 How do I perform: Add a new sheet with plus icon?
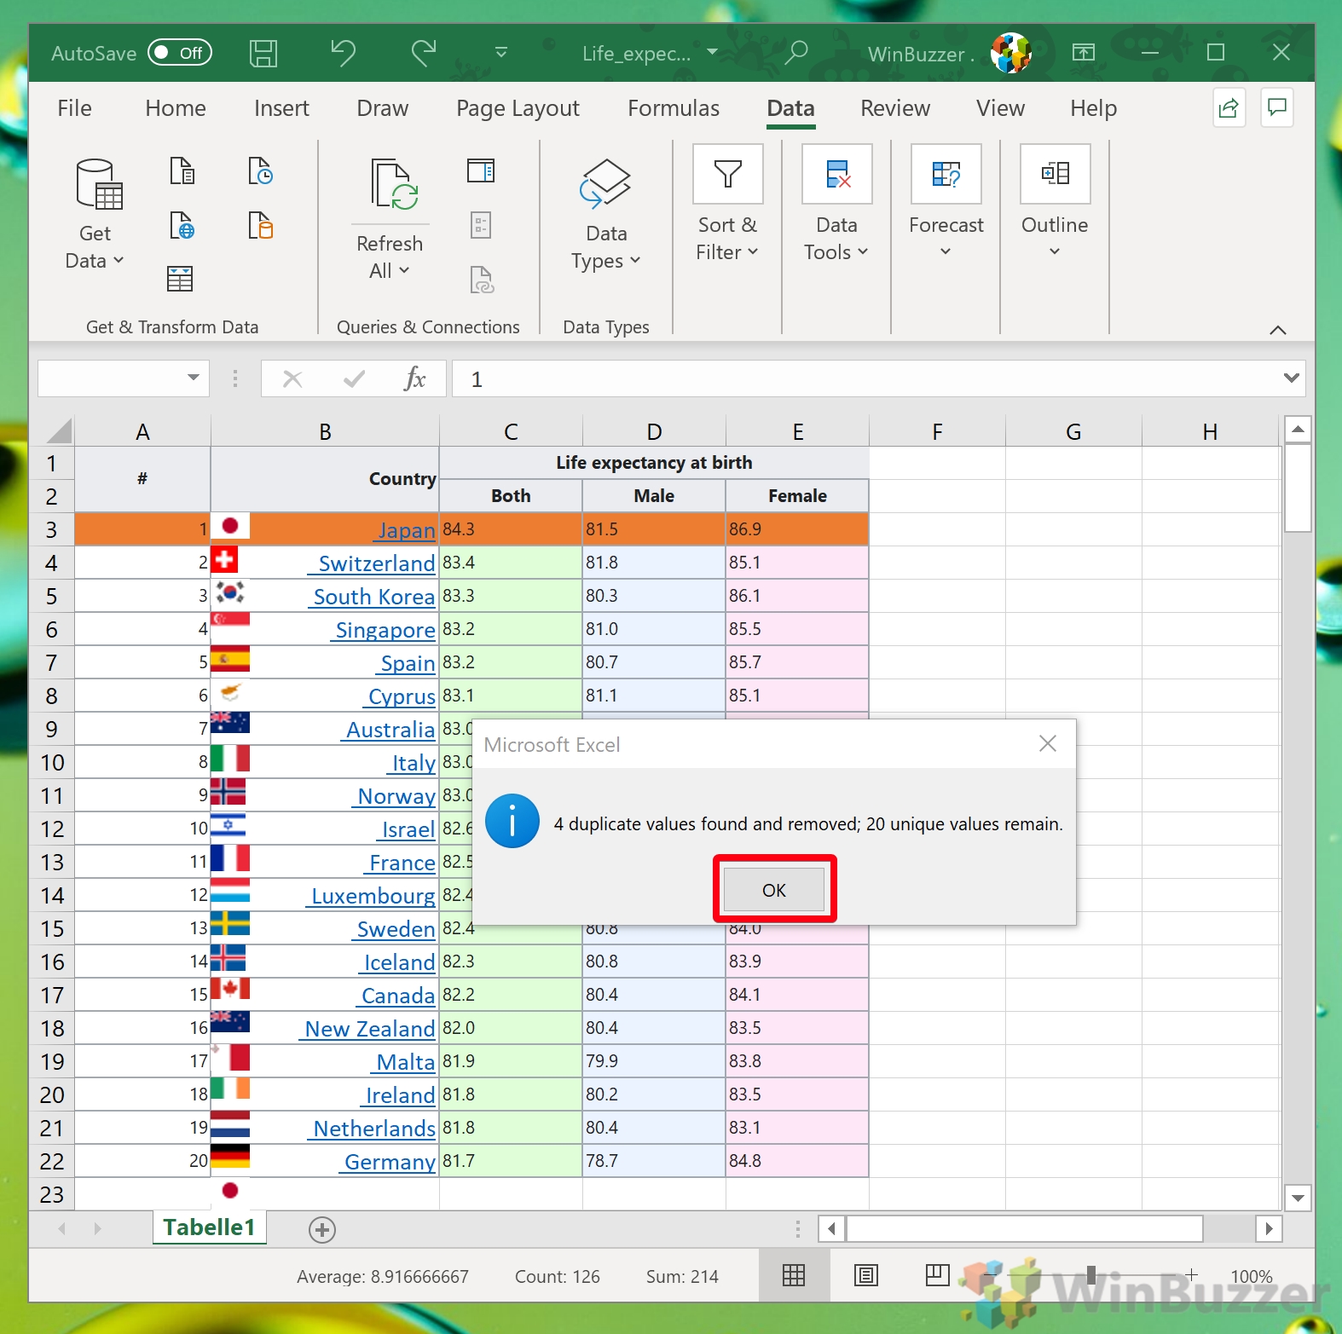(x=321, y=1230)
